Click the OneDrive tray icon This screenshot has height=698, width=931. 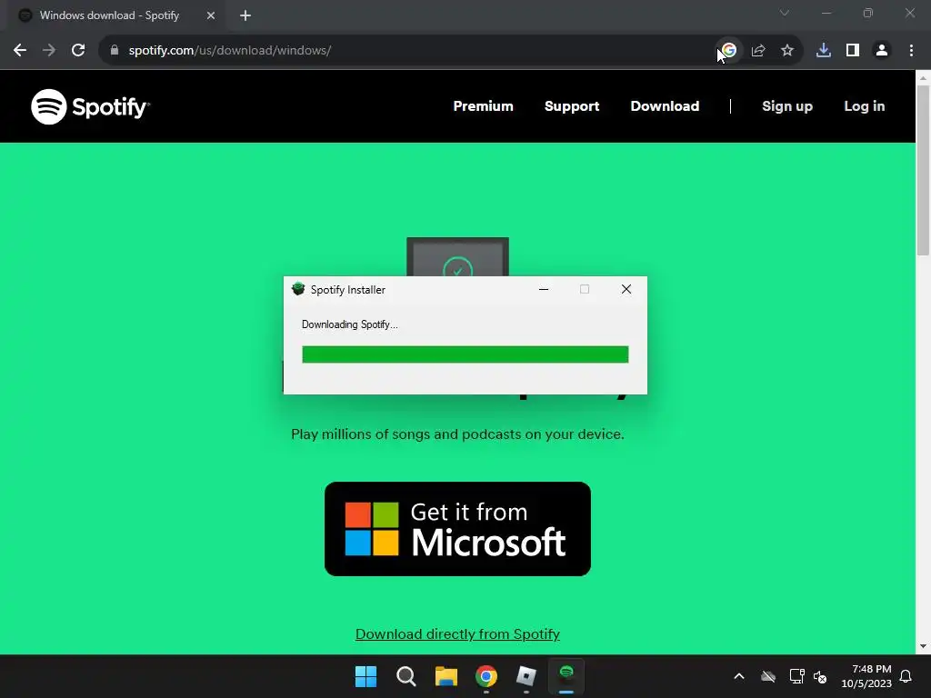click(768, 676)
